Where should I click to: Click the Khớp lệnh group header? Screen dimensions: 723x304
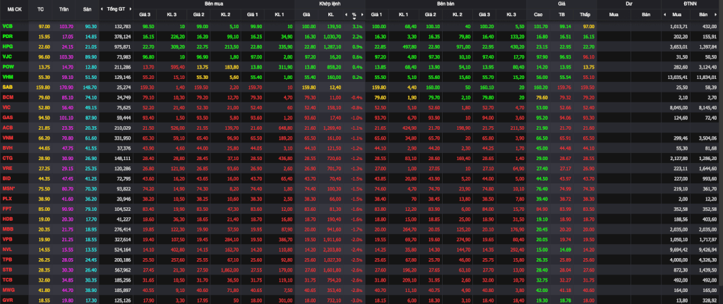point(330,4)
